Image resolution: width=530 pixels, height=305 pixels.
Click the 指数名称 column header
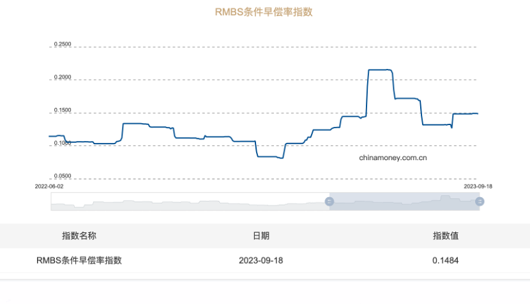coord(79,235)
